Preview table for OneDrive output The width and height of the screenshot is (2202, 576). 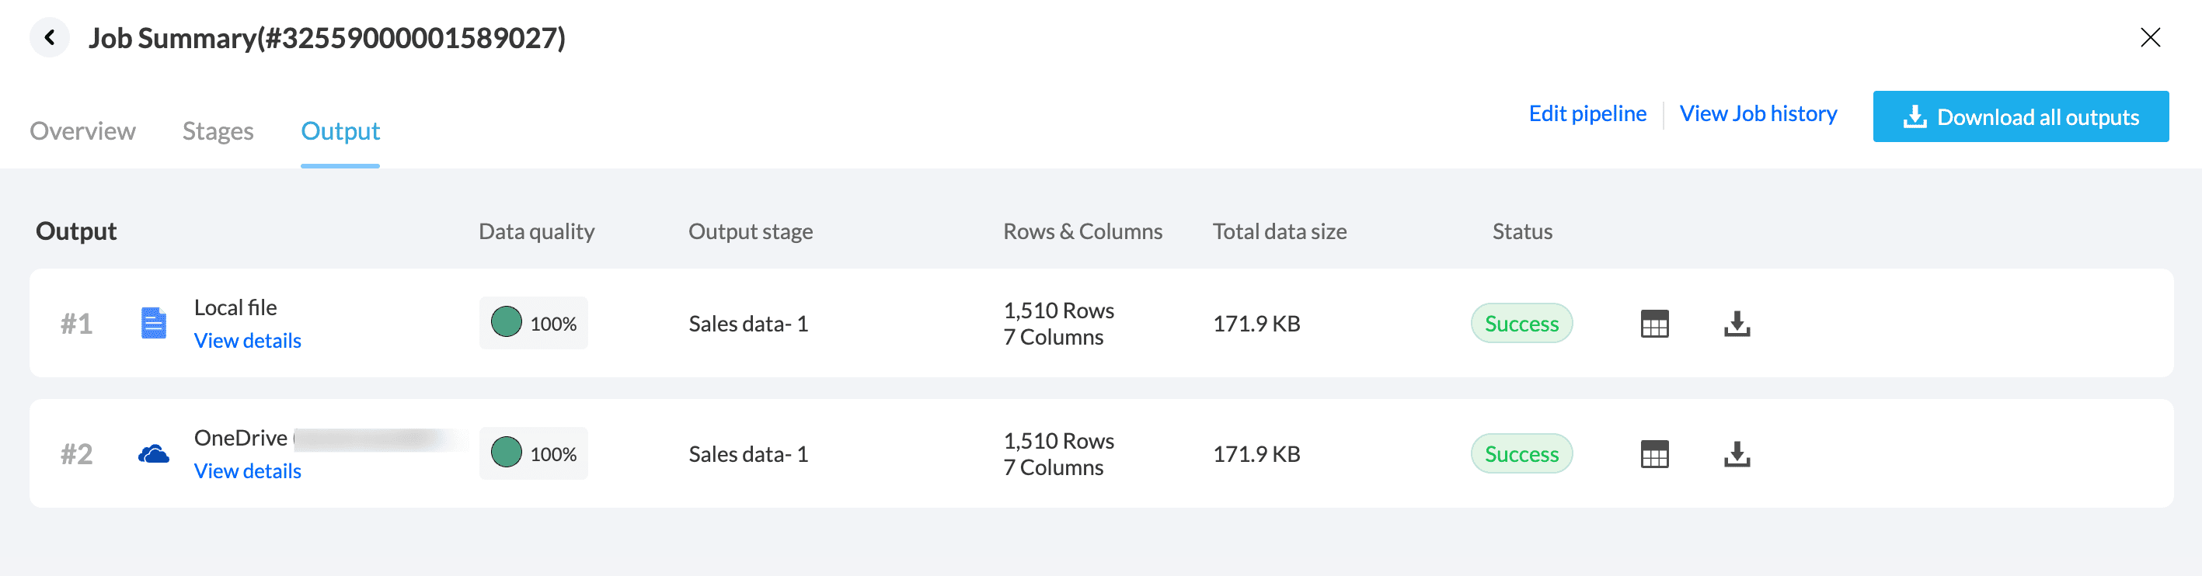click(1654, 455)
